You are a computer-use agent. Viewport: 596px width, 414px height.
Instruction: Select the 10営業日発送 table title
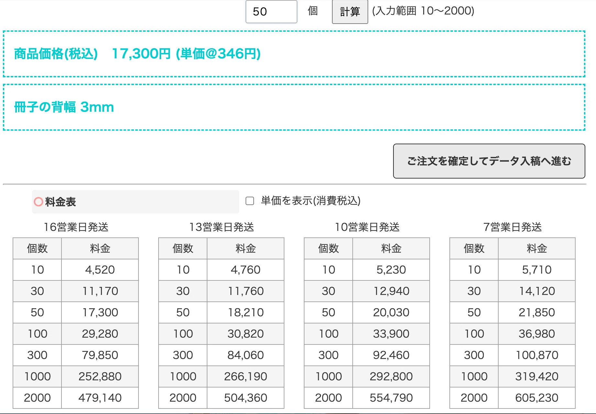pos(367,227)
